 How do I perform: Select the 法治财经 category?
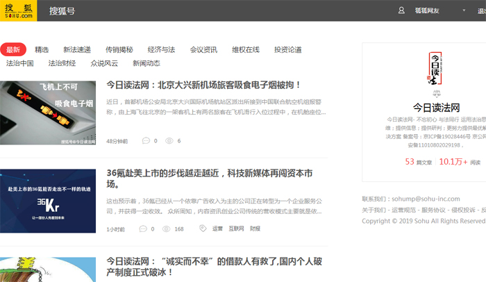coord(62,63)
